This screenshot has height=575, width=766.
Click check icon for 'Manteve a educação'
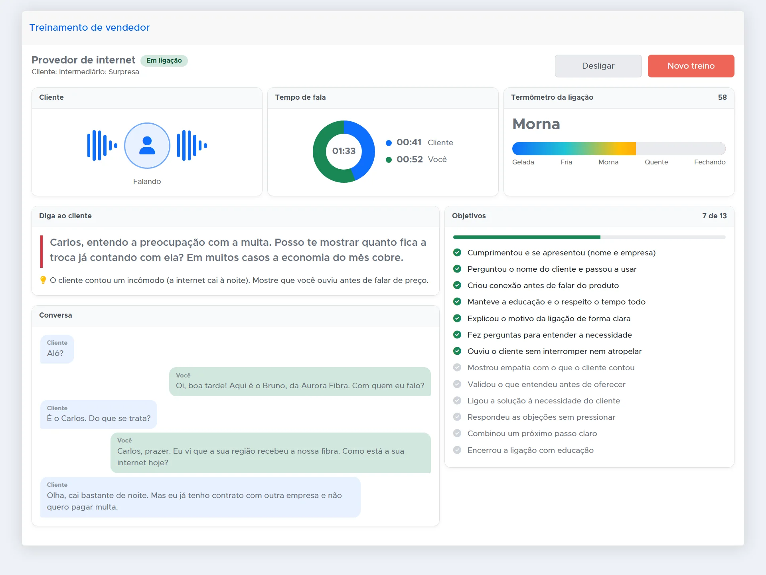457,302
